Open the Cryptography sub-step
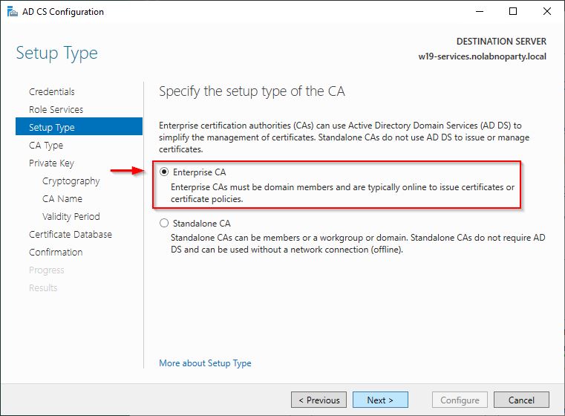 tap(71, 181)
